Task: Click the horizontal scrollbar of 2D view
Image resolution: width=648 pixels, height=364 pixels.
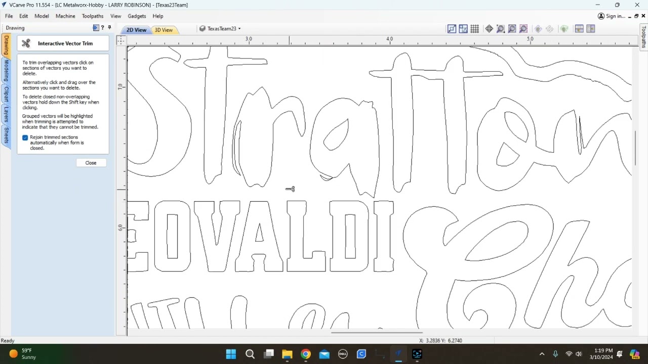Action: (377, 333)
